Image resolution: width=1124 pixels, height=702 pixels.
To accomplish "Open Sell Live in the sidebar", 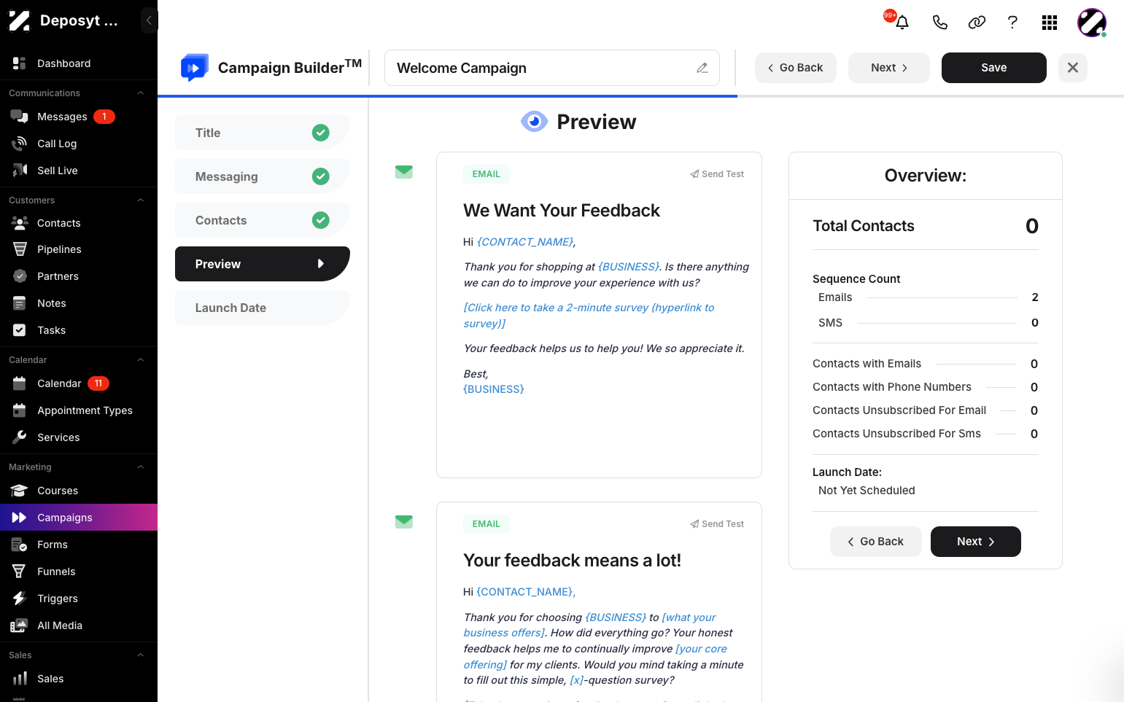I will coord(79,171).
